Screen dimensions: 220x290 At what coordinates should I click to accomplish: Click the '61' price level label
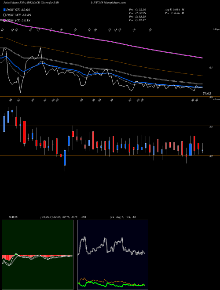[211, 68]
